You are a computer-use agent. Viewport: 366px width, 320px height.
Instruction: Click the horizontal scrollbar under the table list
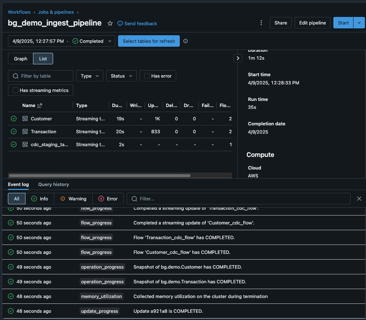99,176
